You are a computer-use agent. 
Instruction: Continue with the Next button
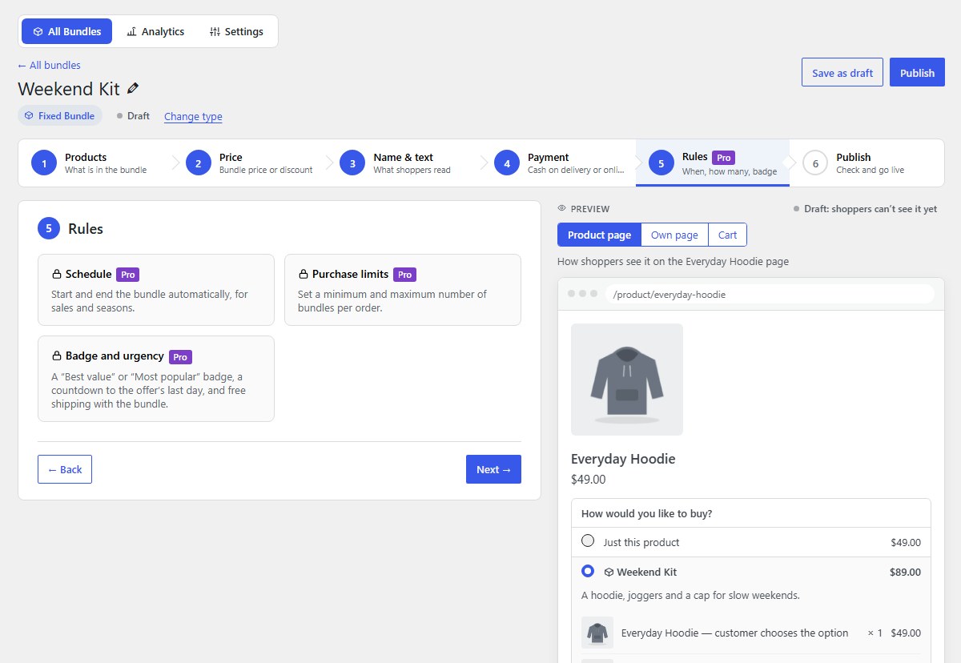tap(493, 469)
